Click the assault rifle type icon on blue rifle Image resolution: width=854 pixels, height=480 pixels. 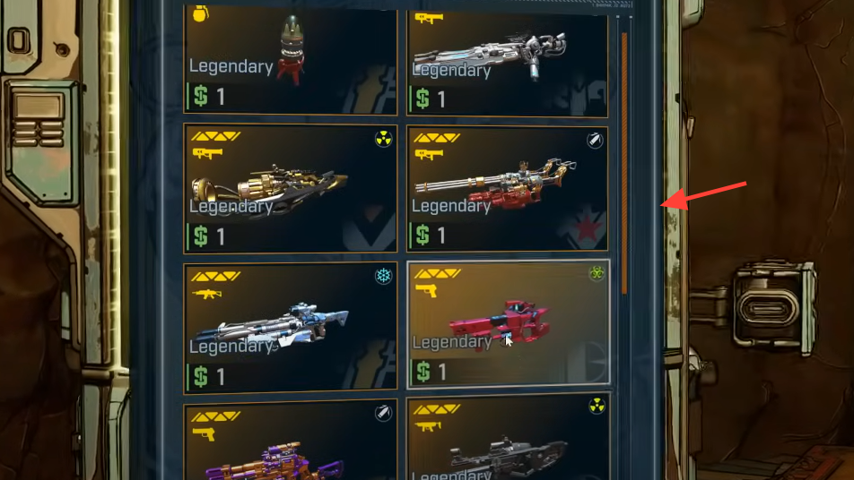206,294
